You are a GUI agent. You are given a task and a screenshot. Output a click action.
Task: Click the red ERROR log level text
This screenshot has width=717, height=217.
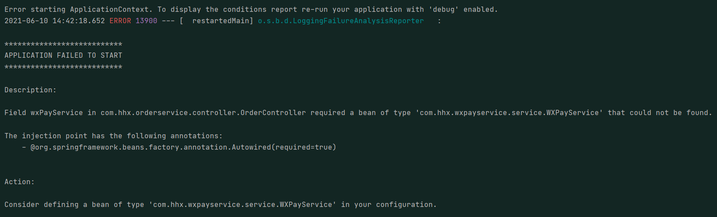120,21
